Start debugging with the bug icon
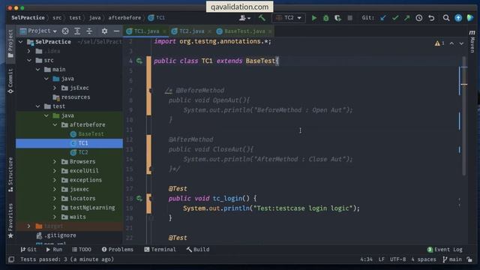This screenshot has height=270, width=480. click(326, 18)
